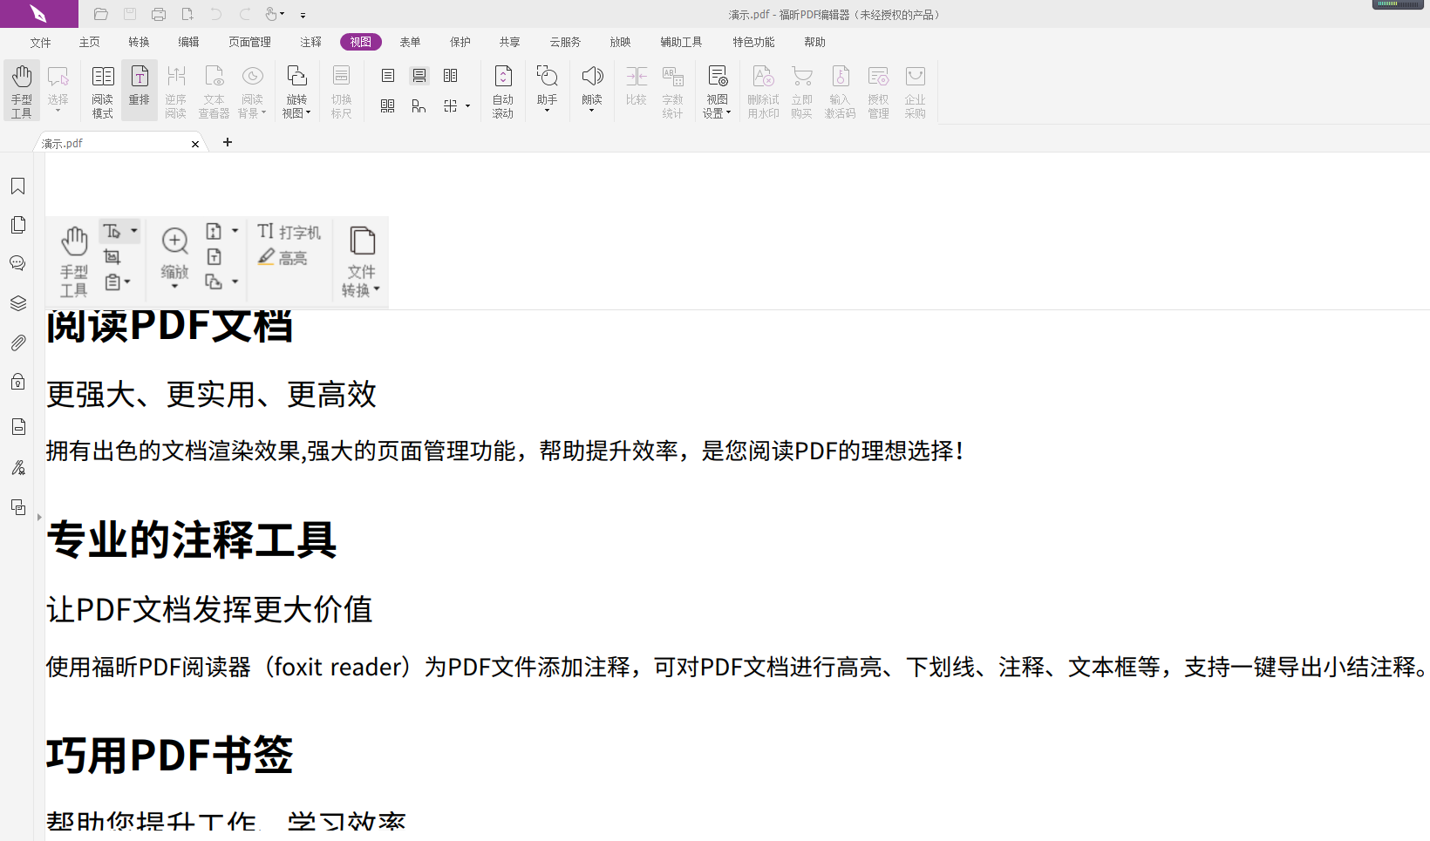Click the 立即购买 purchase button

coord(801,91)
